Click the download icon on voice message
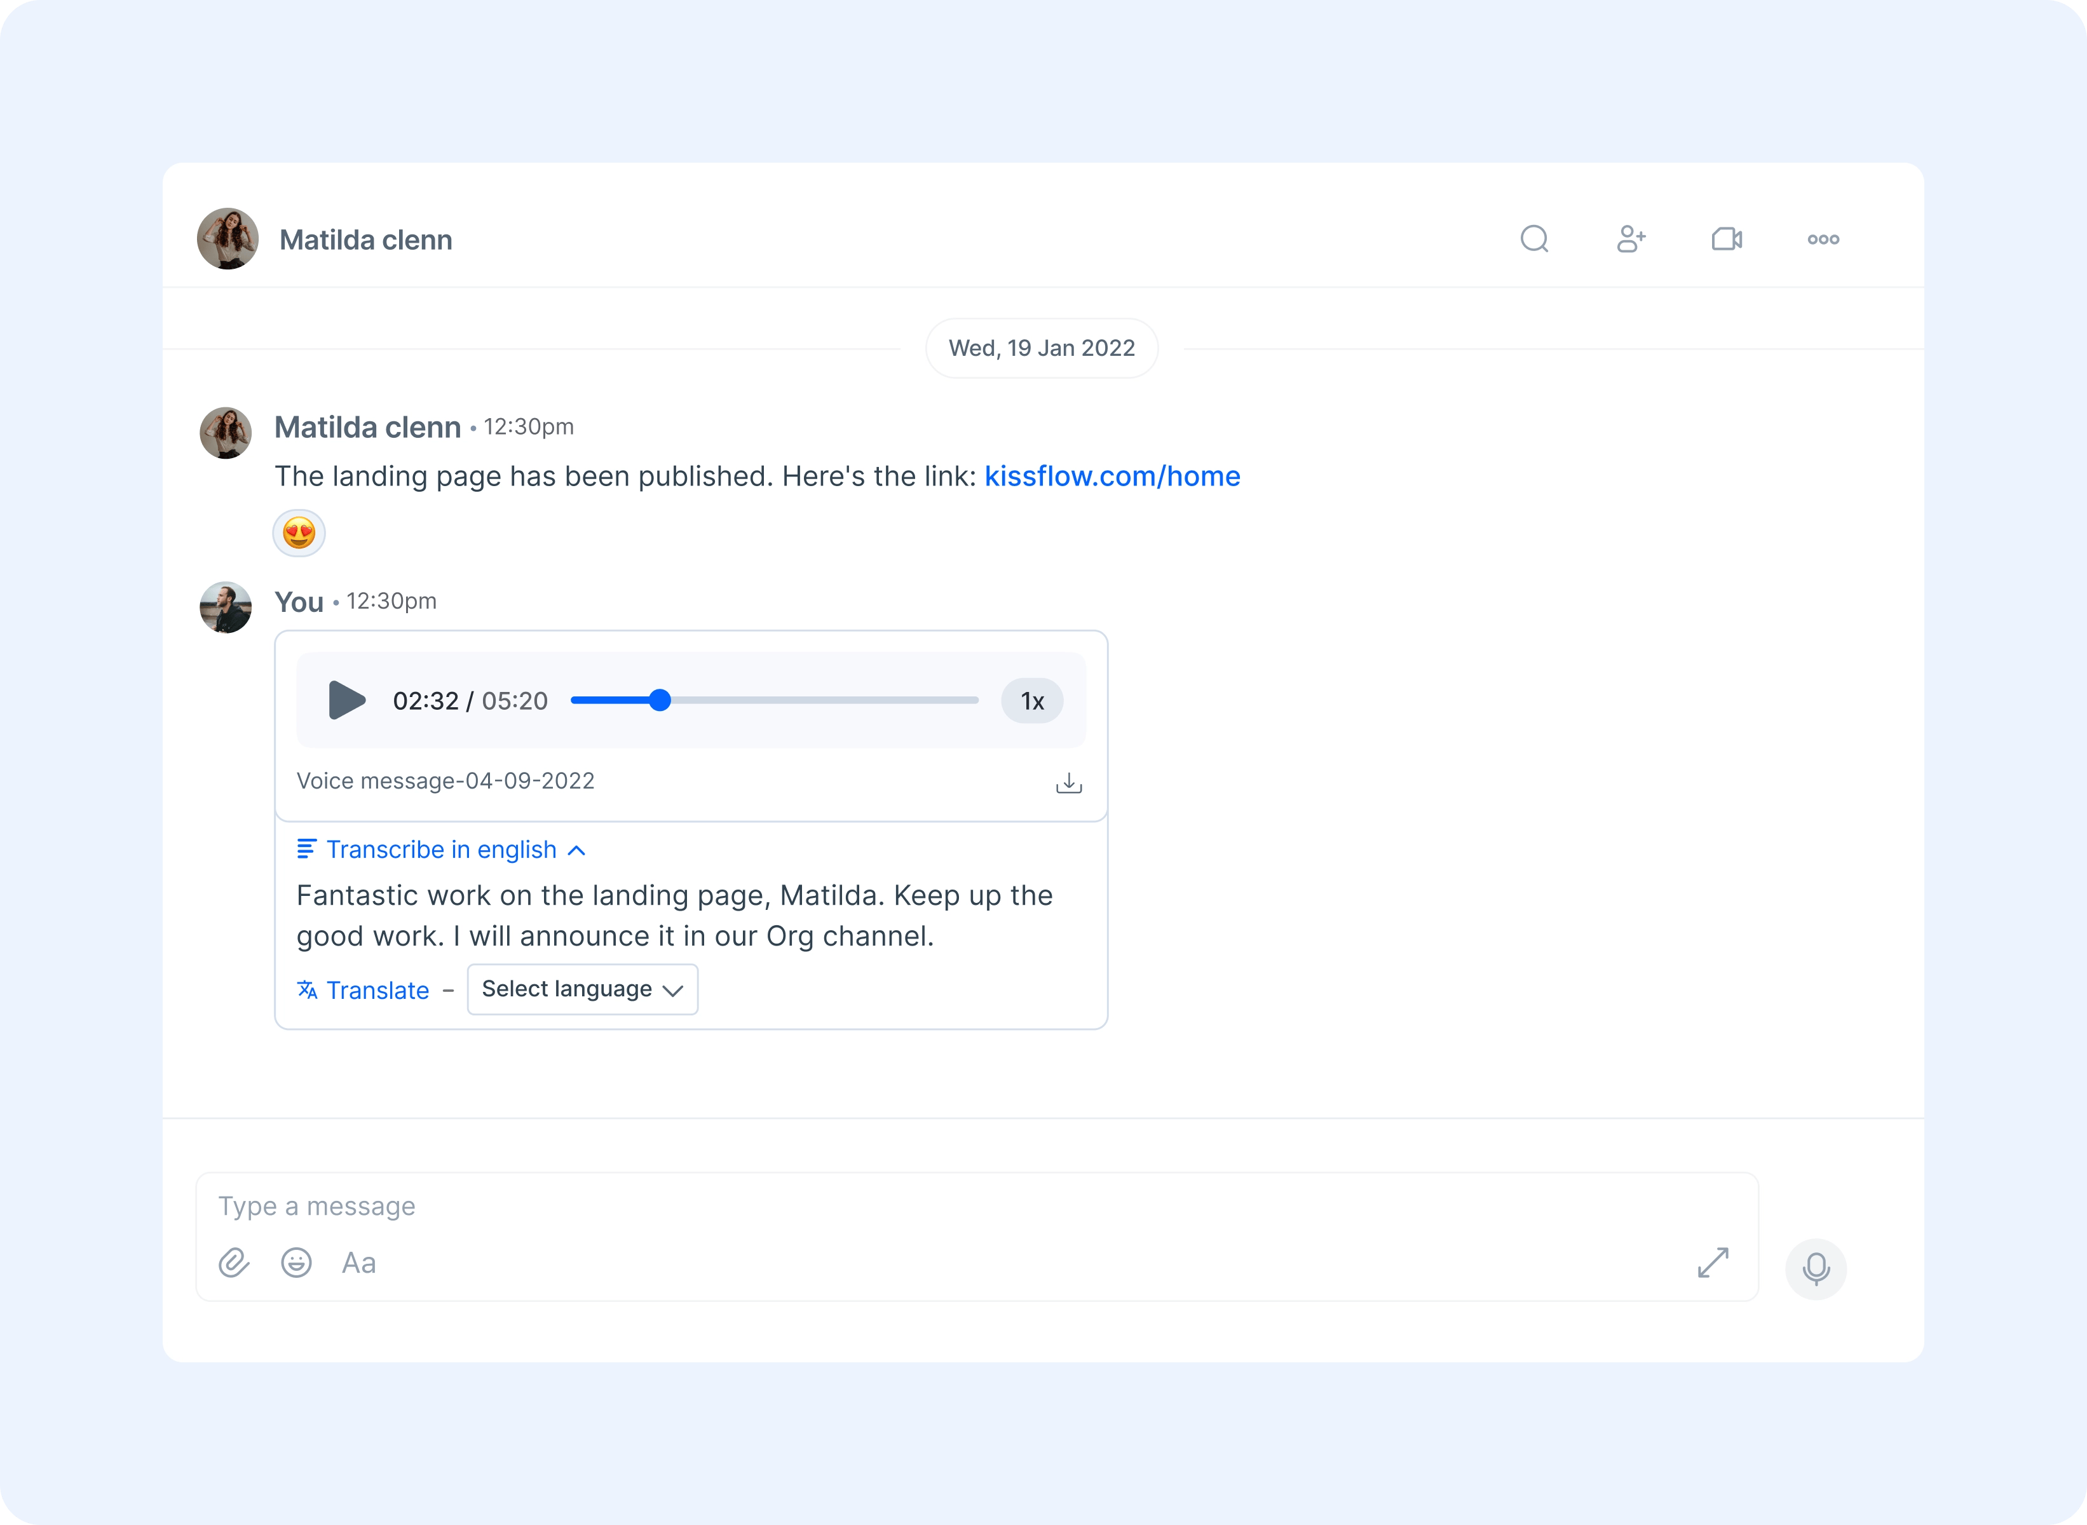Screen dimensions: 2087x1525 1070,781
